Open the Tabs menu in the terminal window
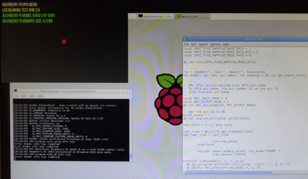Viewport: 308px width, 179px height. click(32, 96)
